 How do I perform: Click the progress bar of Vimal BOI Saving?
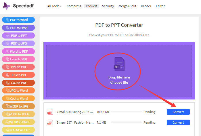coord(126,112)
